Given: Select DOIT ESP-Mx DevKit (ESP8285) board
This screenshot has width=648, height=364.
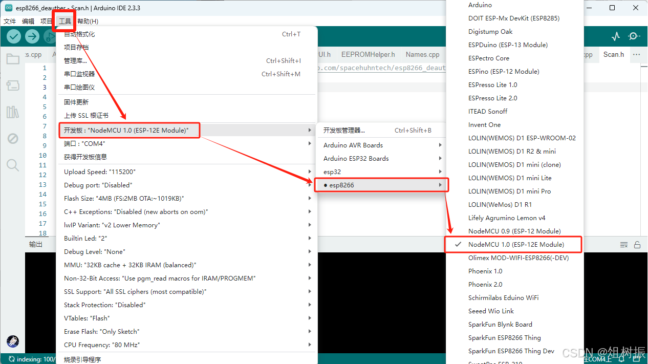Looking at the screenshot, I should (x=514, y=18).
